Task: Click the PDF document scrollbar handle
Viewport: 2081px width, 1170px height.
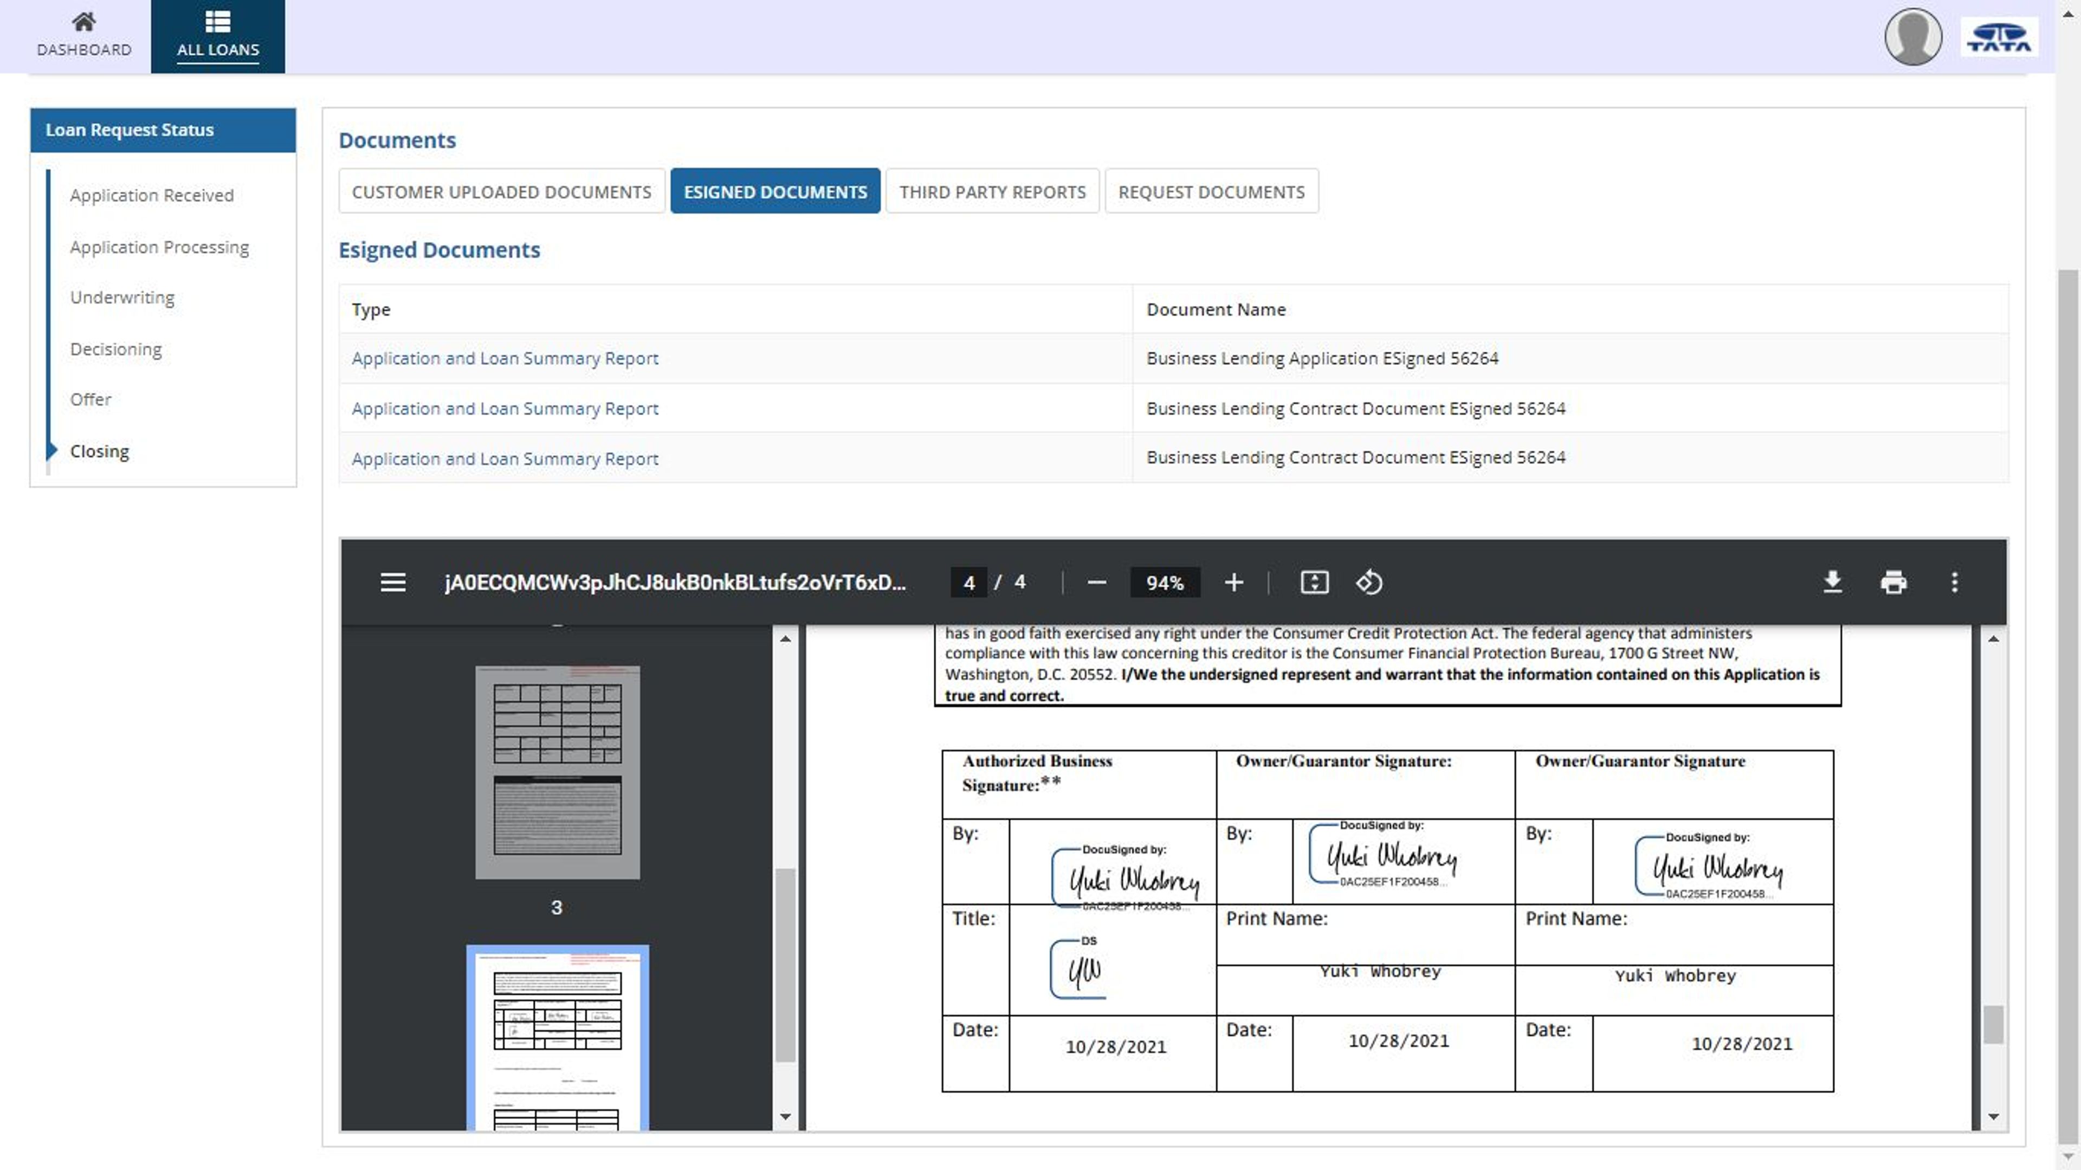Action: 1993,1024
